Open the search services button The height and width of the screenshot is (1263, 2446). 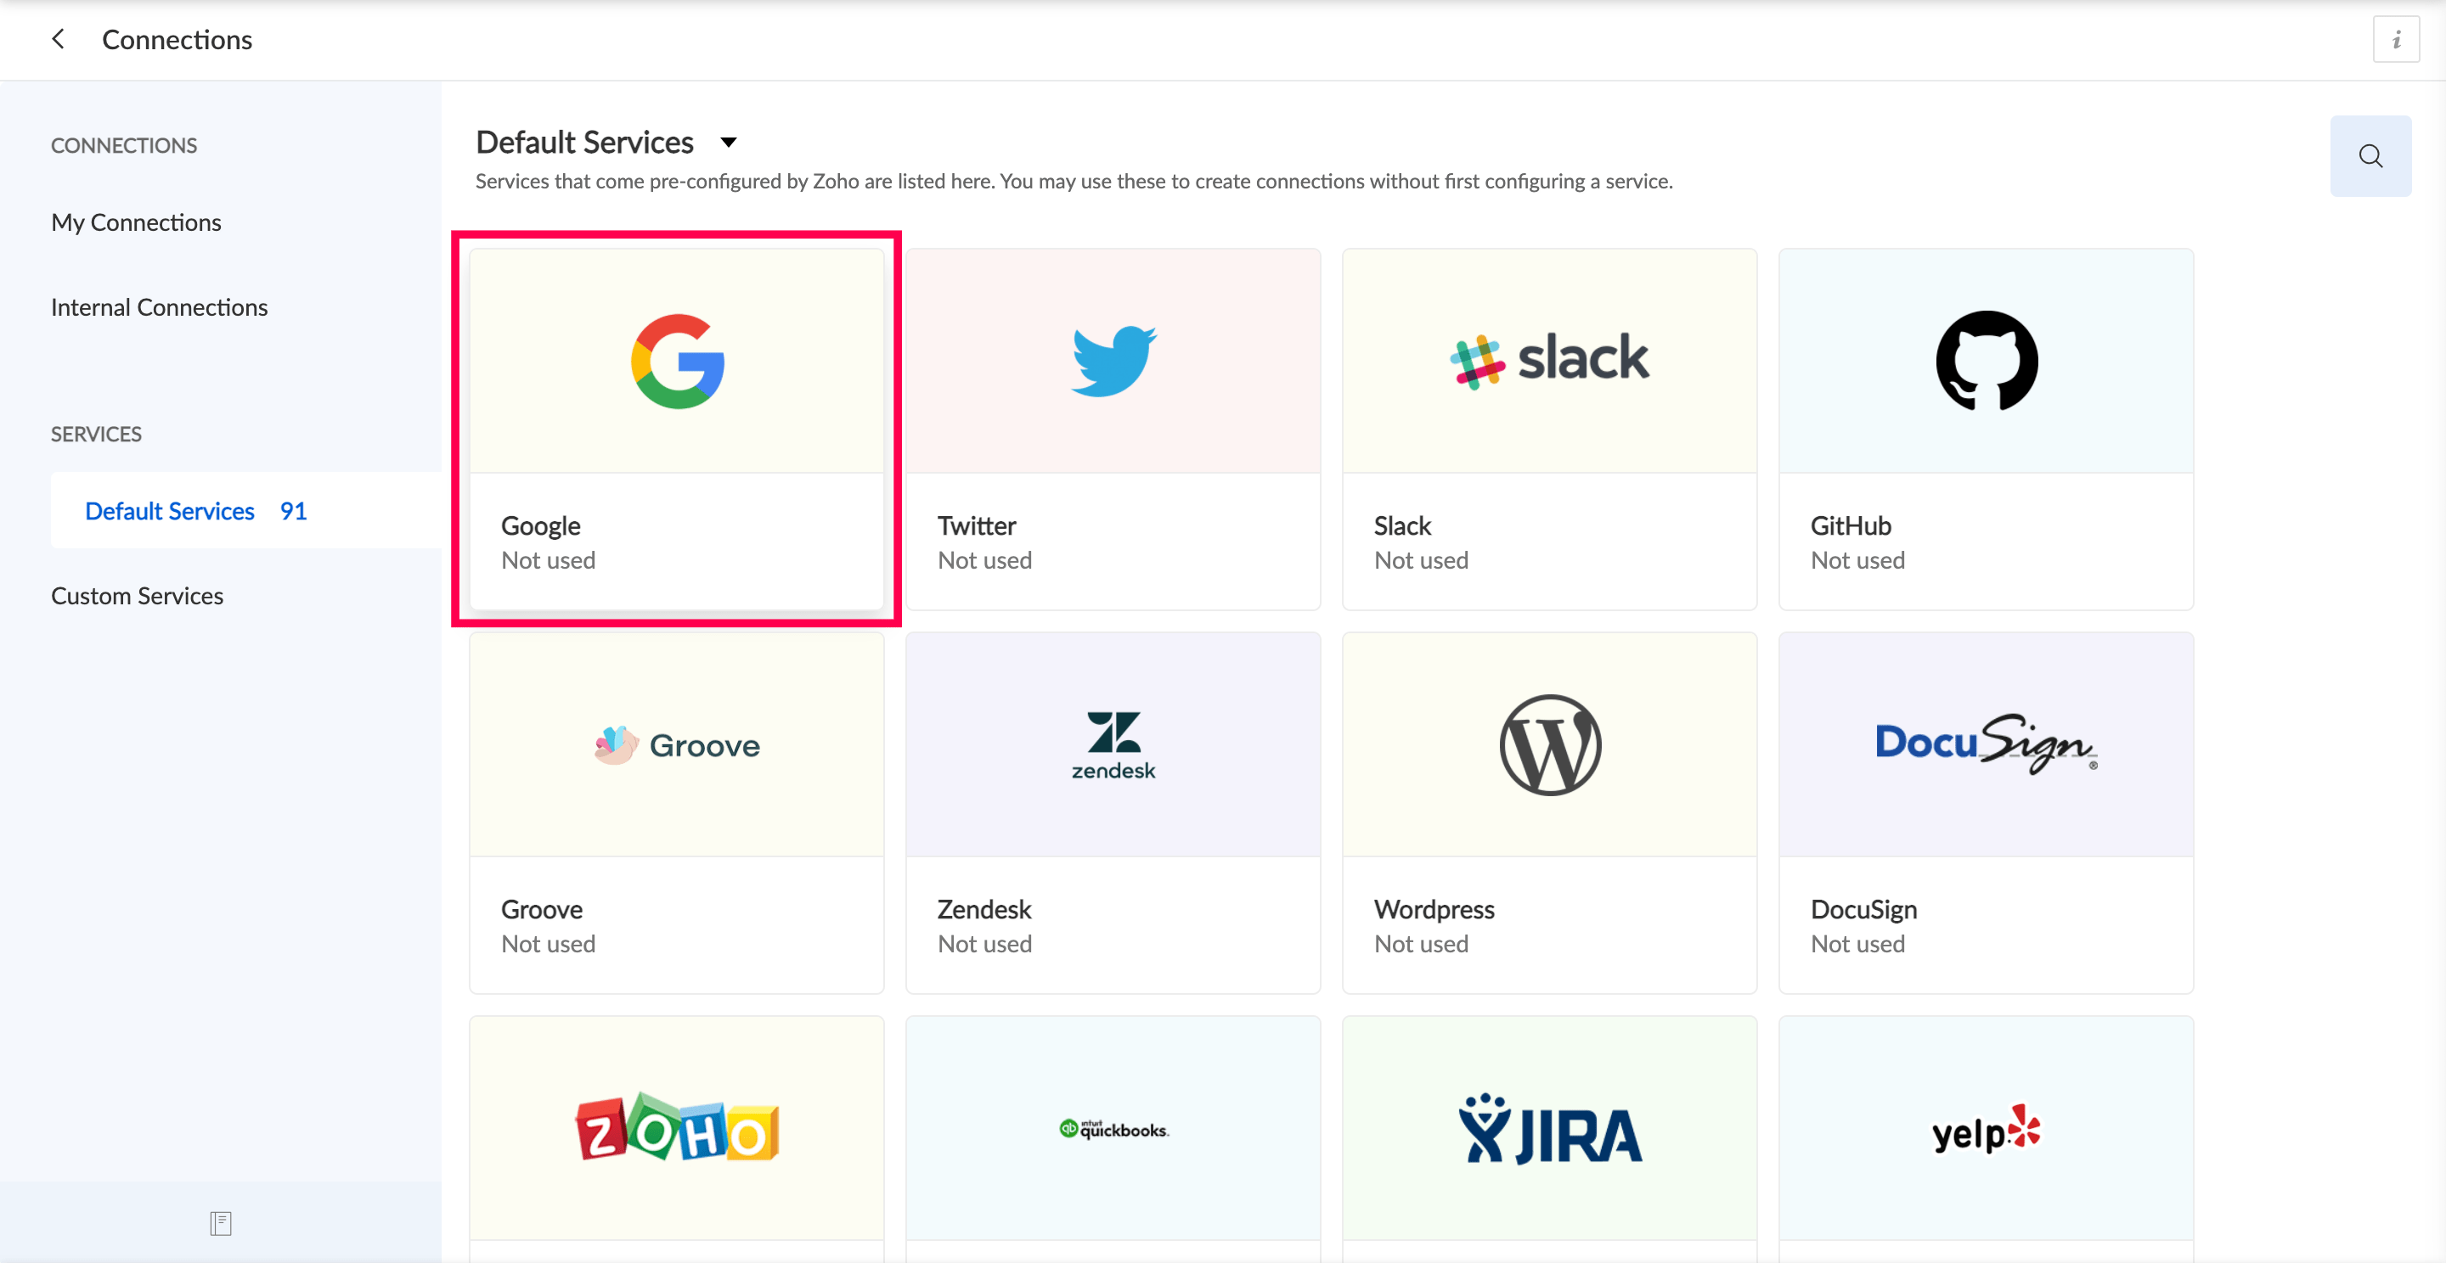2370,155
